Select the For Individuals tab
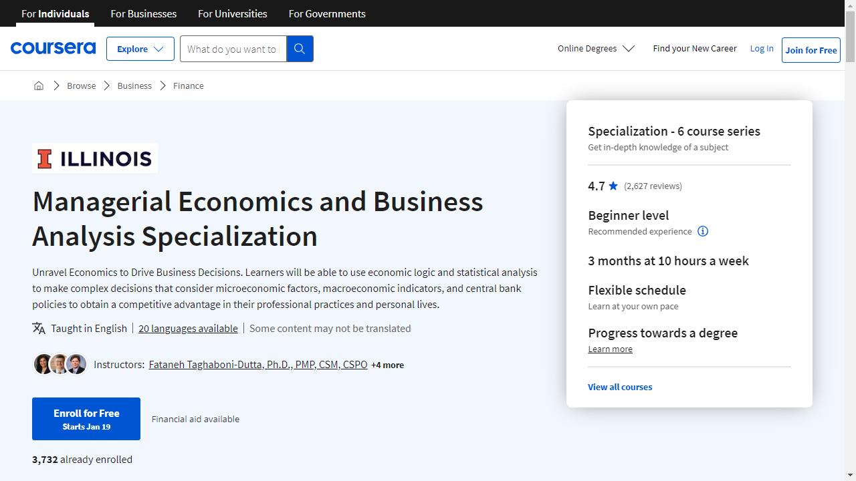856x481 pixels. tap(56, 13)
